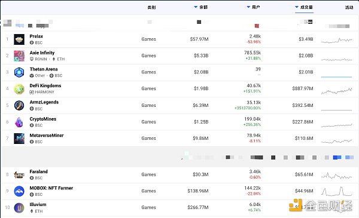Select the -53.98% users change
This screenshot has height=218, width=359.
point(254,42)
